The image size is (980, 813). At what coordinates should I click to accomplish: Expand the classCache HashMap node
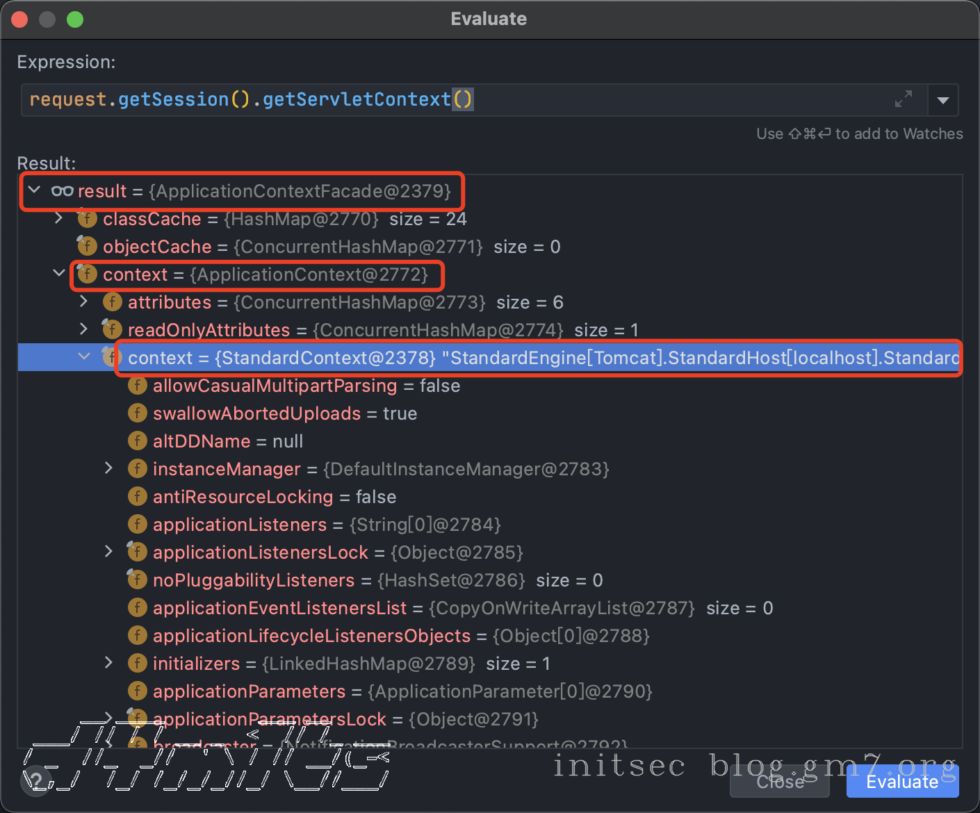(59, 219)
